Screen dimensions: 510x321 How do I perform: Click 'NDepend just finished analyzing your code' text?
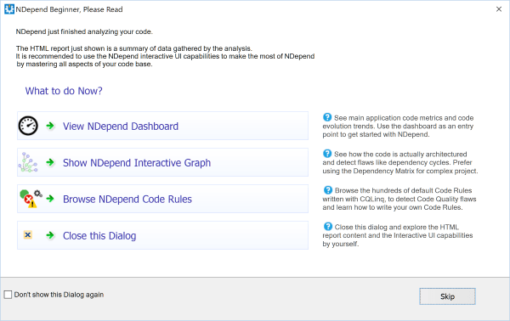click(x=84, y=31)
